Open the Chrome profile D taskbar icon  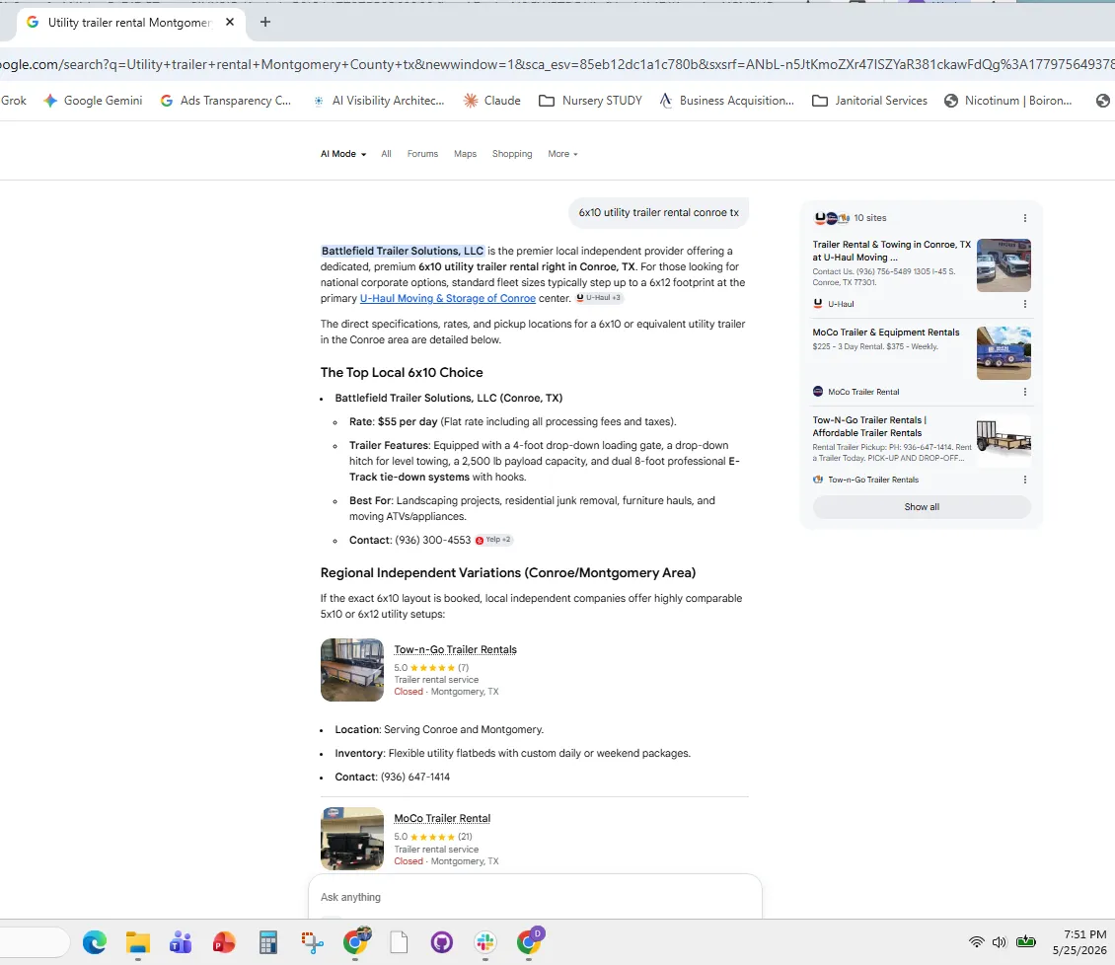coord(529,942)
